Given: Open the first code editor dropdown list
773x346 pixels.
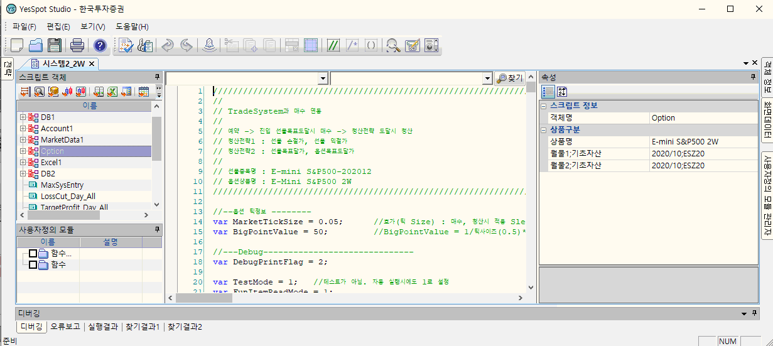Looking at the screenshot, I should pos(323,78).
